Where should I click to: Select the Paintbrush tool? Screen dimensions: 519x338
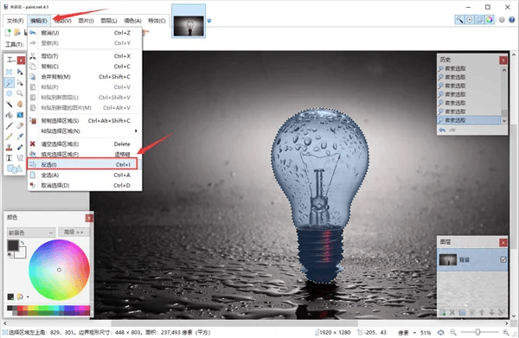[9, 125]
